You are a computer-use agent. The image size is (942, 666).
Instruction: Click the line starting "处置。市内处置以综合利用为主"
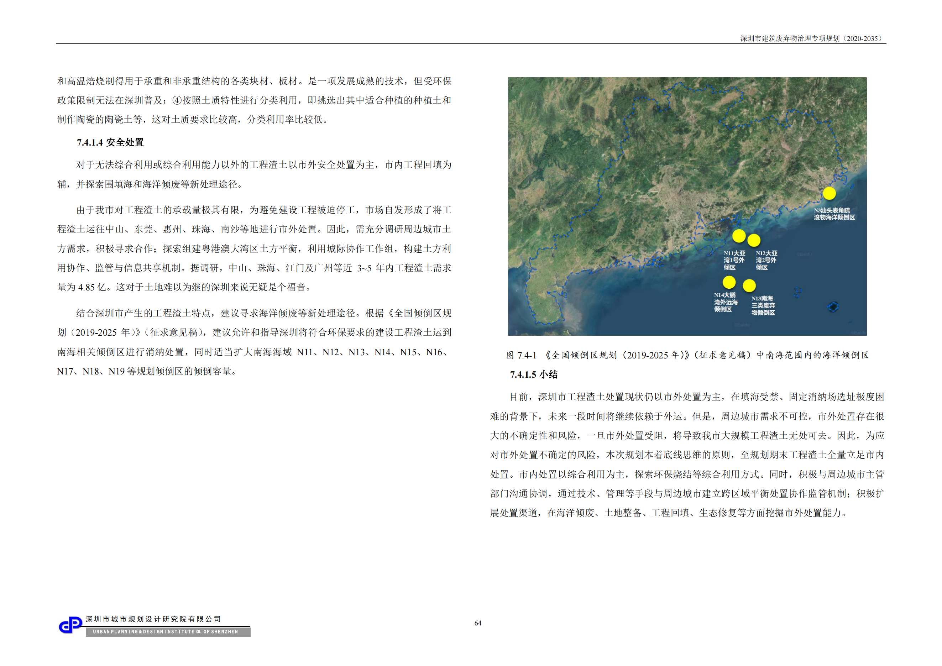pyautogui.click(x=687, y=474)
